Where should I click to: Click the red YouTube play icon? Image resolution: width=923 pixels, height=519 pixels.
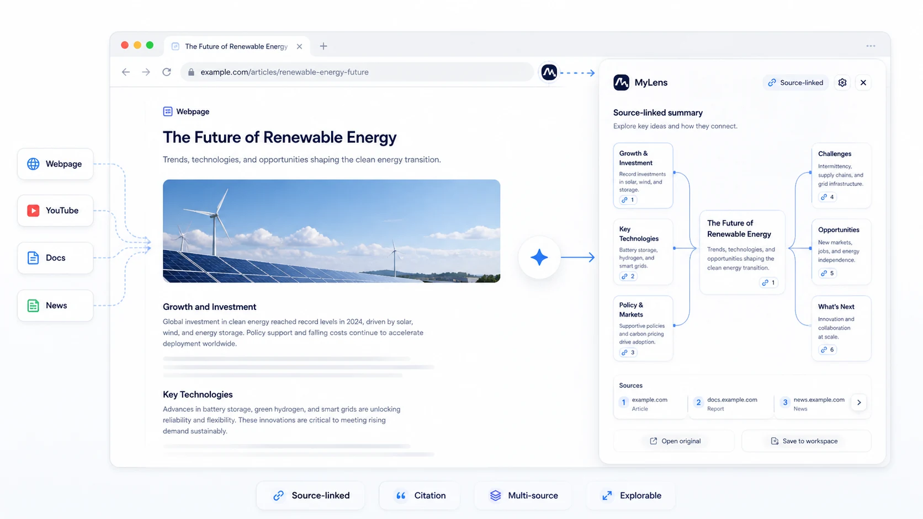point(33,211)
